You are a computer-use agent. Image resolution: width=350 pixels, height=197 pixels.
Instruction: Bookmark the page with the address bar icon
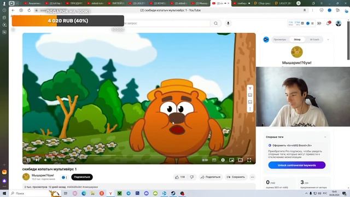pos(305,10)
